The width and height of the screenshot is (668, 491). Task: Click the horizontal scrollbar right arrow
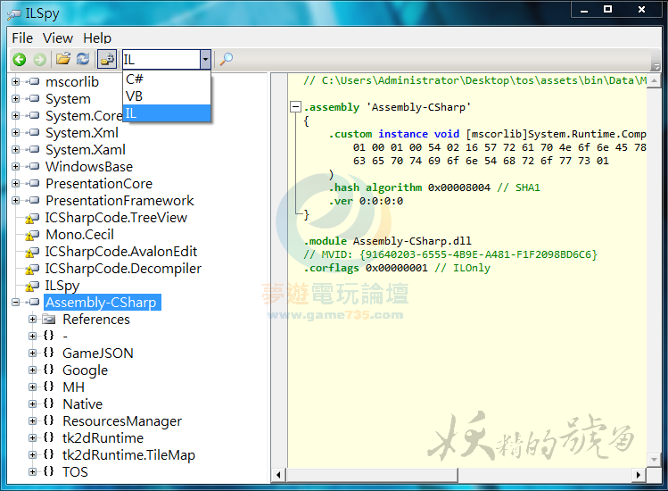(639, 475)
